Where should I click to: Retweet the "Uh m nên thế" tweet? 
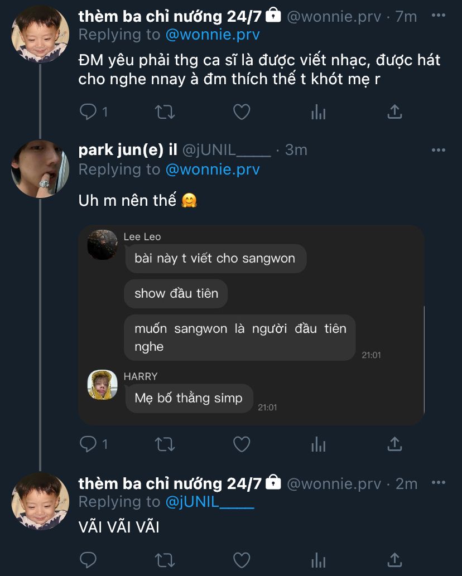click(165, 444)
